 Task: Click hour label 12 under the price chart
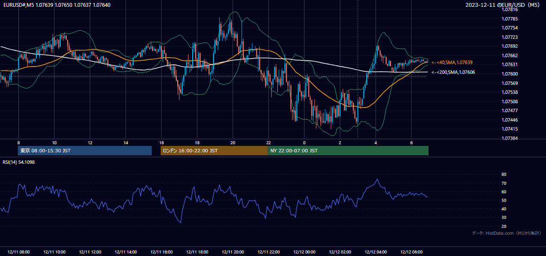[x=90, y=143]
